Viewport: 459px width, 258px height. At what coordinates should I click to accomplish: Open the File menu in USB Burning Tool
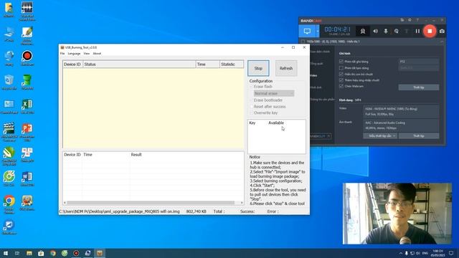point(62,54)
